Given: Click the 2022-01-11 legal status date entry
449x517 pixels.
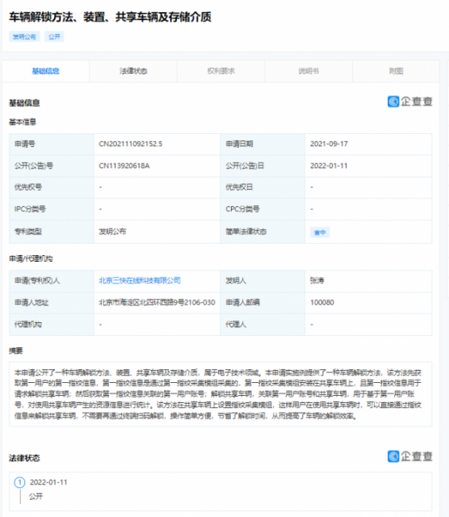Looking at the screenshot, I should click(48, 482).
